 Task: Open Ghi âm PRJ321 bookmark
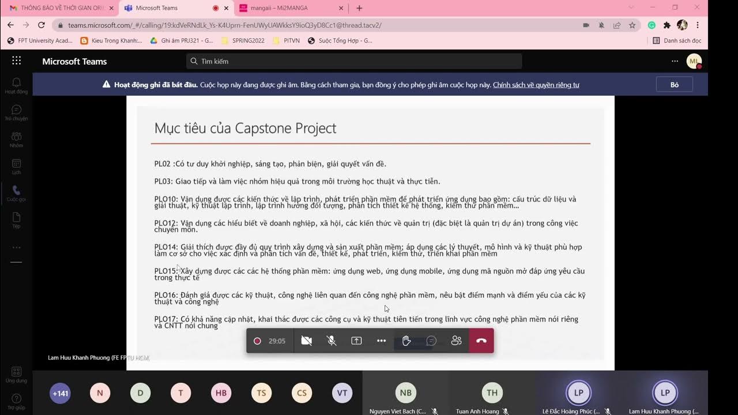(182, 41)
